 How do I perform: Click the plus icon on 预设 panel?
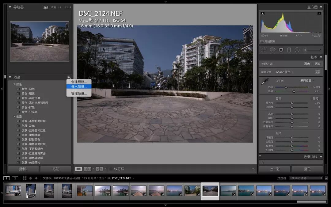(69, 77)
